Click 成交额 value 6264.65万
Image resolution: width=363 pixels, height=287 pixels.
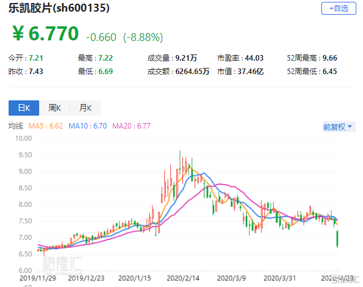(x=192, y=71)
